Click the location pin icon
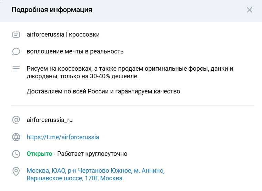262x191 pixels. [16, 171]
